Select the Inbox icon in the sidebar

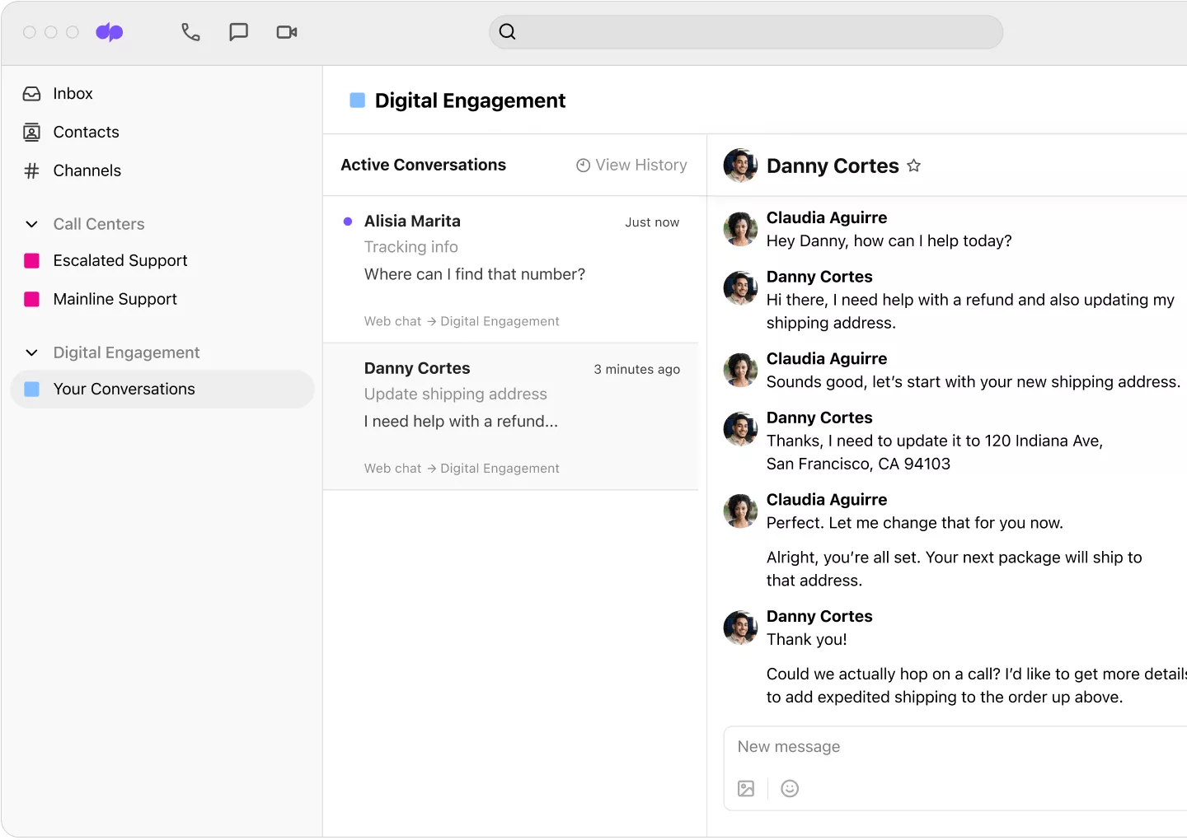[31, 93]
